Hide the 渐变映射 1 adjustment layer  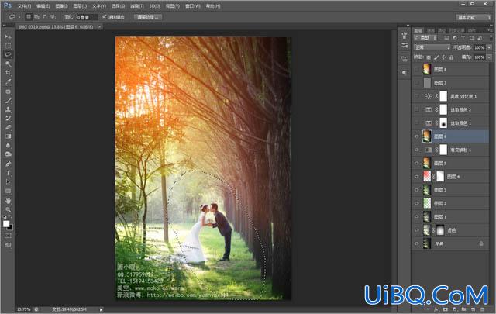pos(417,150)
